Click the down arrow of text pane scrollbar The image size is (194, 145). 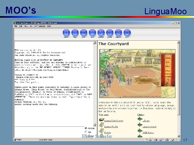tap(95, 125)
